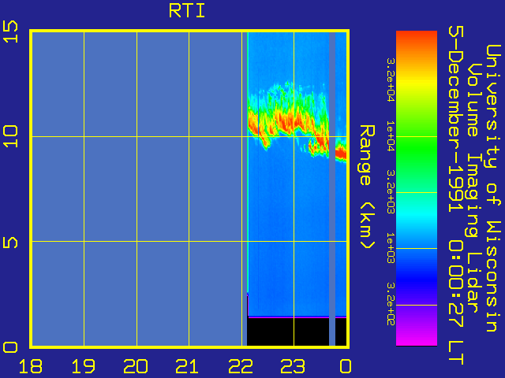Click the hour 21 time label
The image size is (505, 378).
(x=188, y=366)
